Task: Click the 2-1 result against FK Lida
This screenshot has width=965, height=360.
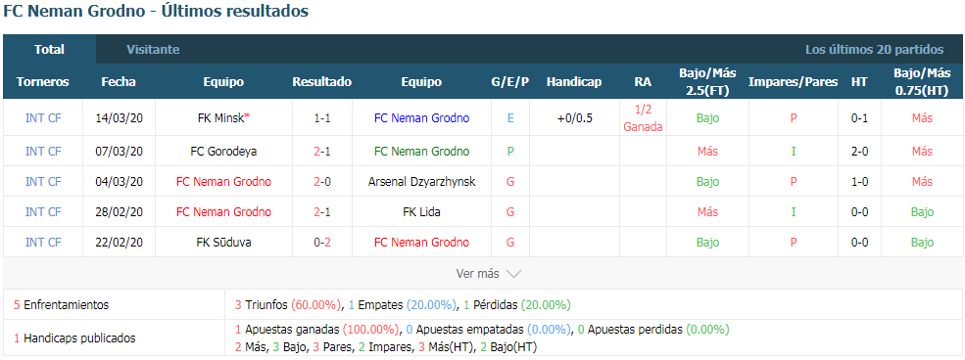Action: [322, 212]
